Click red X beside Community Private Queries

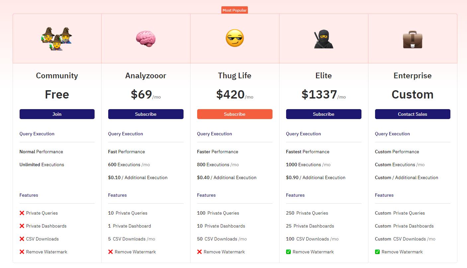(22, 213)
